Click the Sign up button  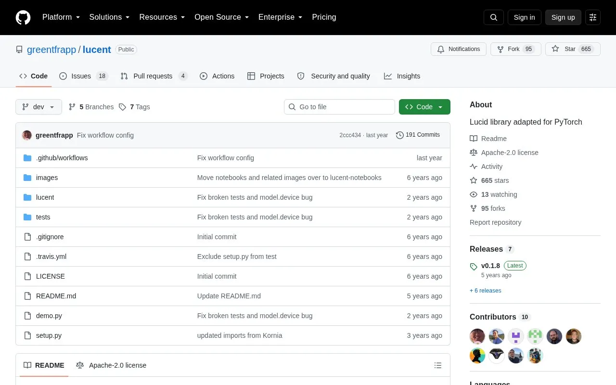pos(563,17)
